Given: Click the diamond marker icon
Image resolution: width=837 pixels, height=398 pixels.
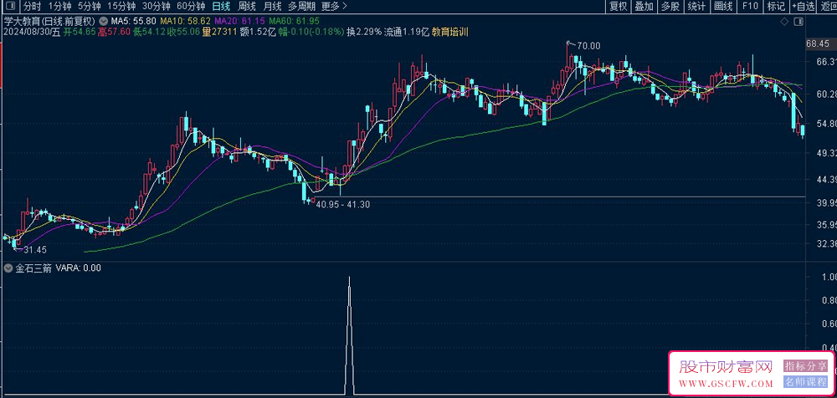Looking at the screenshot, I should pyautogui.click(x=784, y=22).
